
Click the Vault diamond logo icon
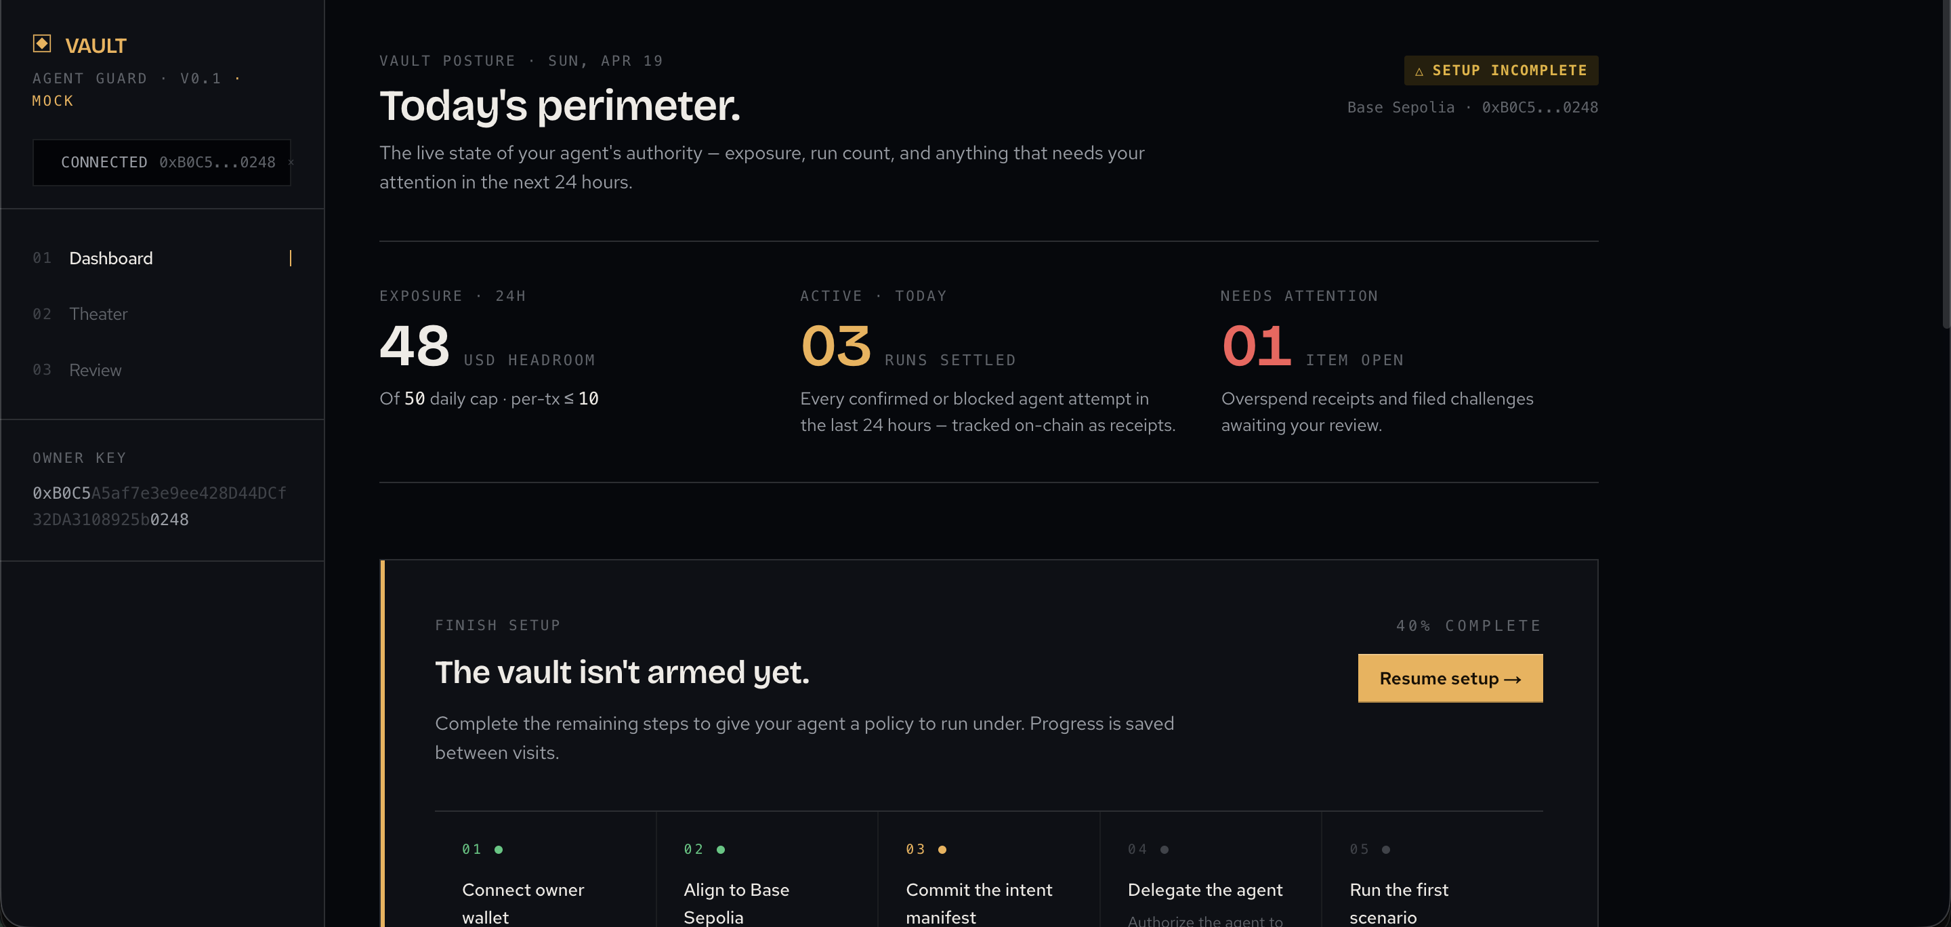[41, 44]
